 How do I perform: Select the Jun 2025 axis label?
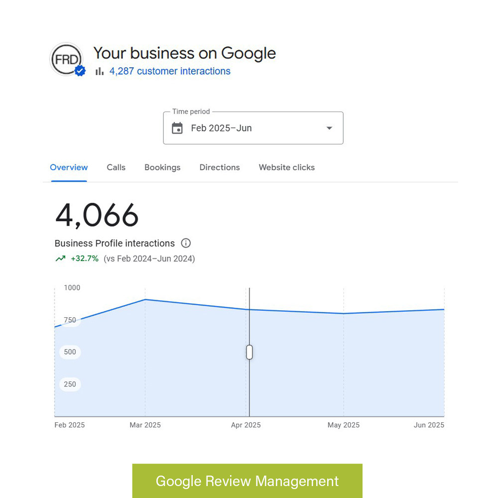click(429, 425)
